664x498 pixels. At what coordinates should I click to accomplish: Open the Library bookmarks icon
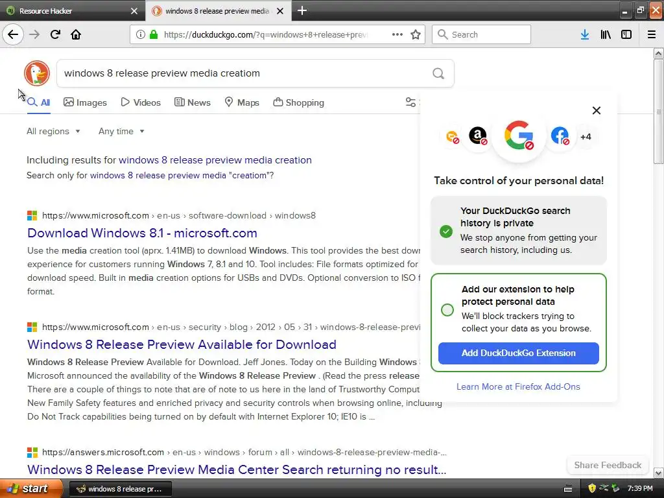pos(606,34)
